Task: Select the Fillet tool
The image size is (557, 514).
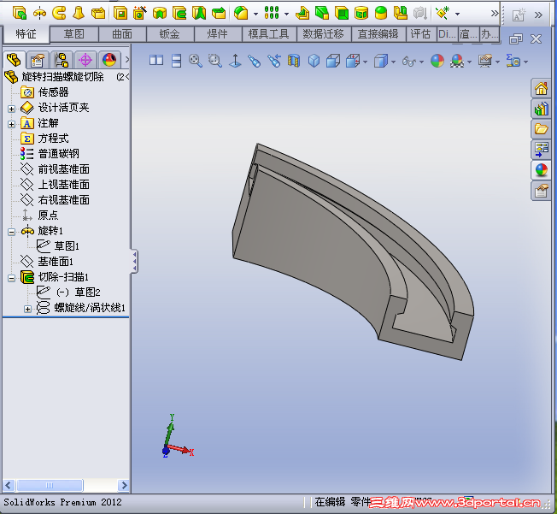Action: [241, 13]
